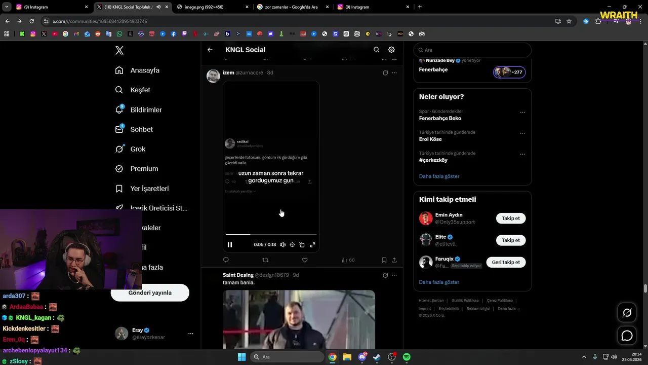
Task: Reply to izem's post
Action: click(x=226, y=260)
